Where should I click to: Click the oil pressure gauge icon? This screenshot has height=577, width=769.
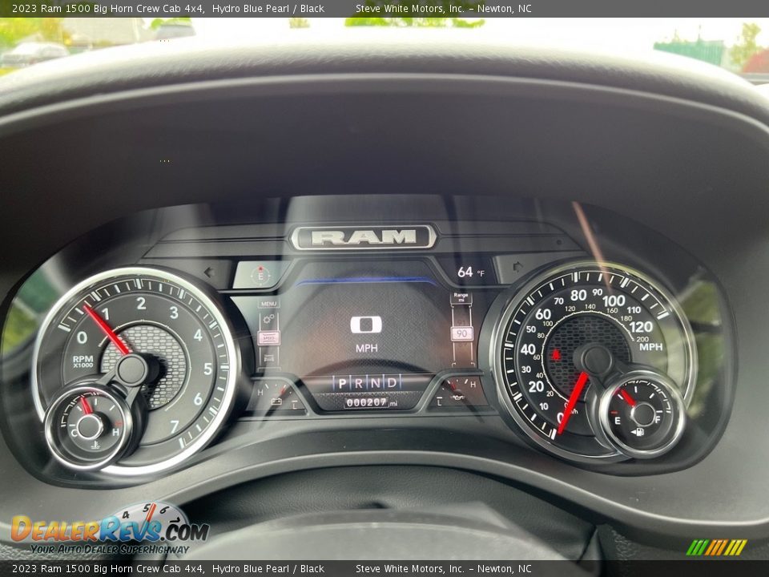coord(457,396)
